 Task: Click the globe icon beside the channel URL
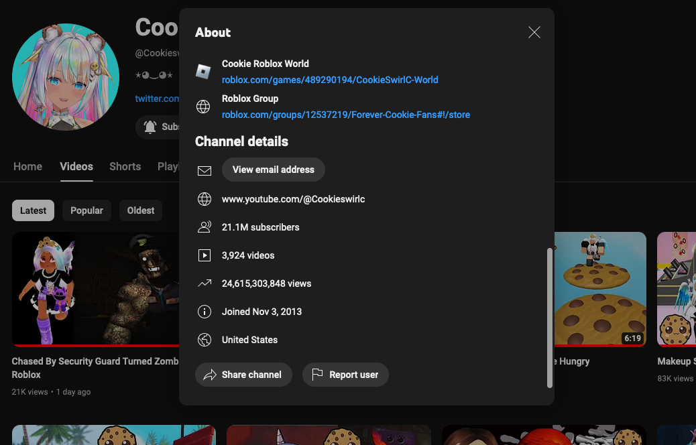[x=205, y=199]
